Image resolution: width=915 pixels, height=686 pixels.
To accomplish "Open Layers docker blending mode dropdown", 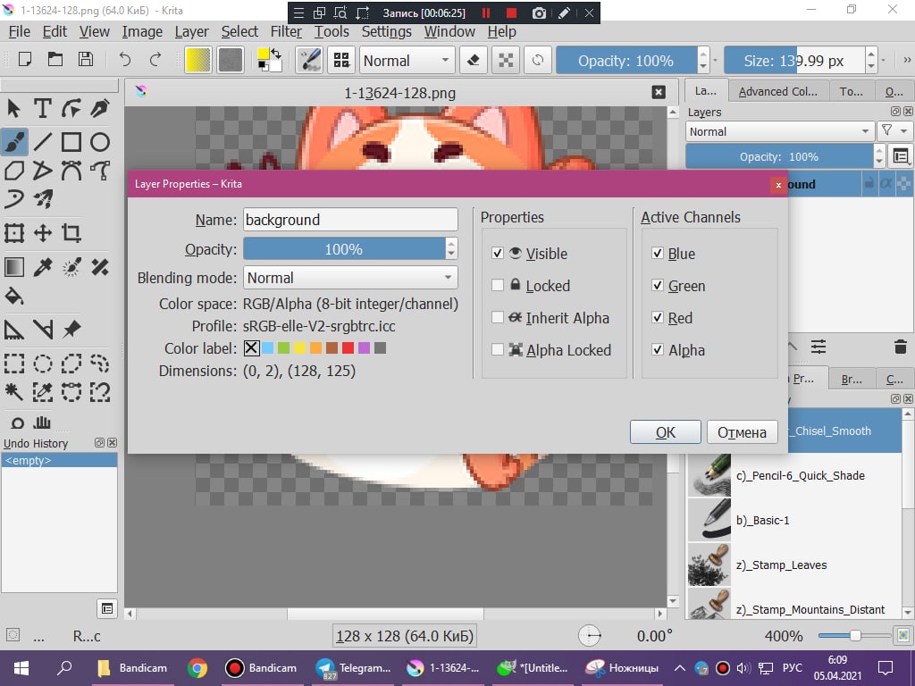I will 779,131.
